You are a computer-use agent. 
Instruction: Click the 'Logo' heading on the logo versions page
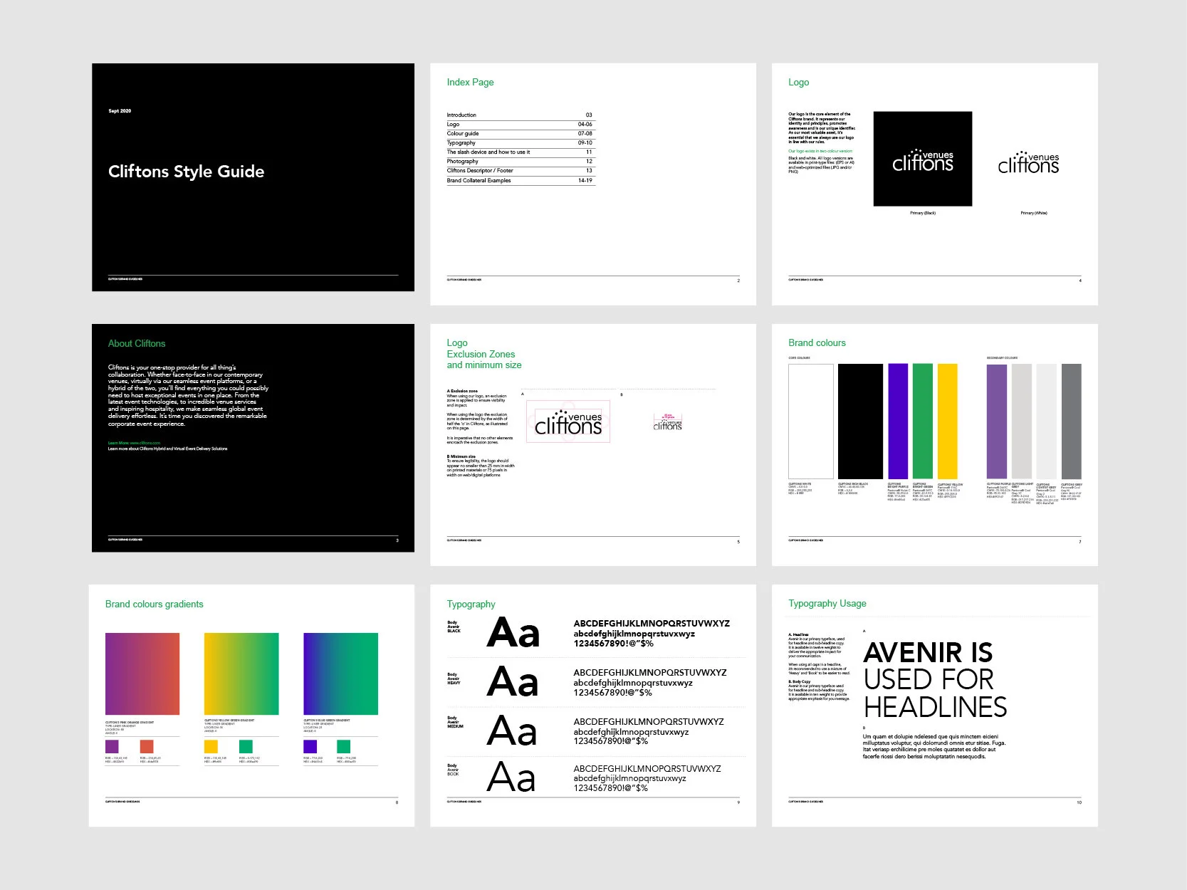[798, 82]
